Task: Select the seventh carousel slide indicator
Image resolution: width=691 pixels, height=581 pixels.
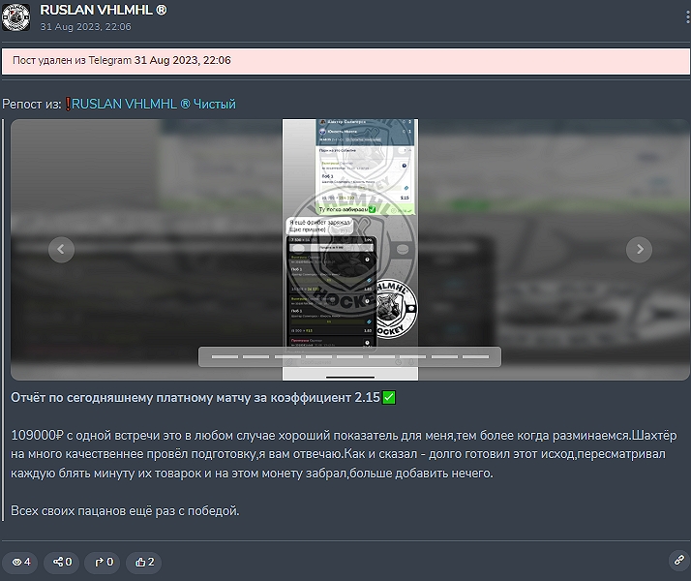Action: coord(412,356)
